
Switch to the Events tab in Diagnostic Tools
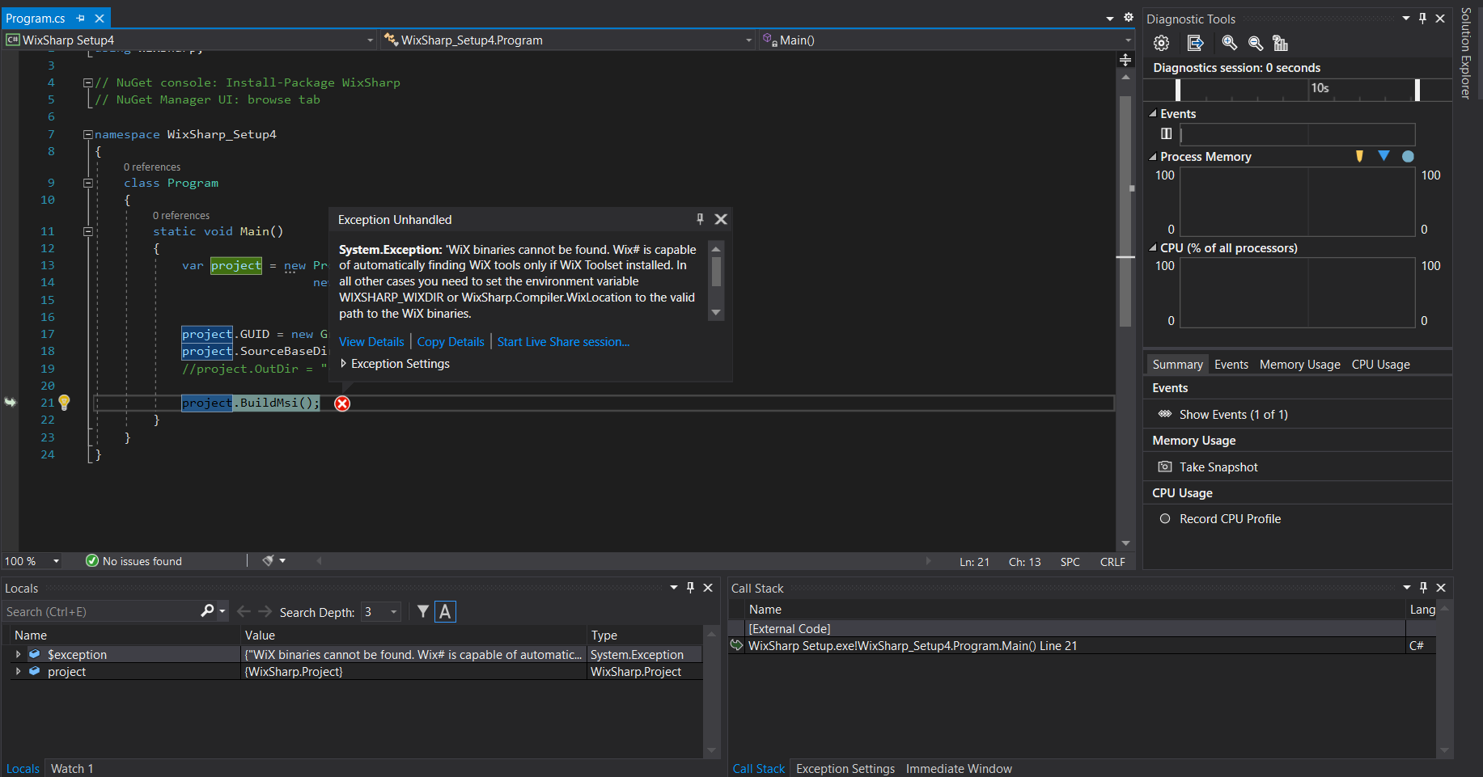coord(1231,365)
